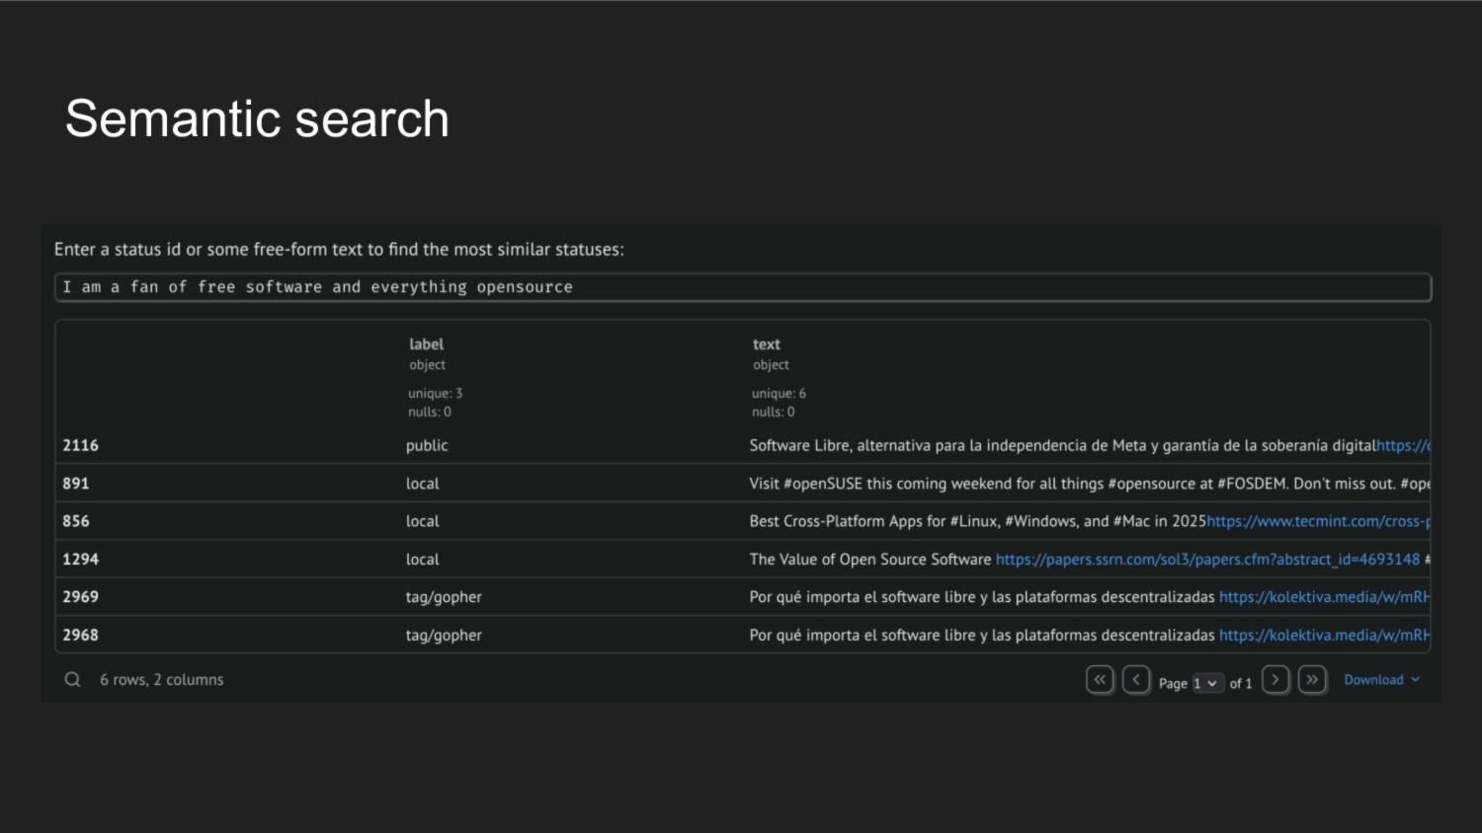Image resolution: width=1482 pixels, height=833 pixels.
Task: Select row index 891
Action: point(76,484)
